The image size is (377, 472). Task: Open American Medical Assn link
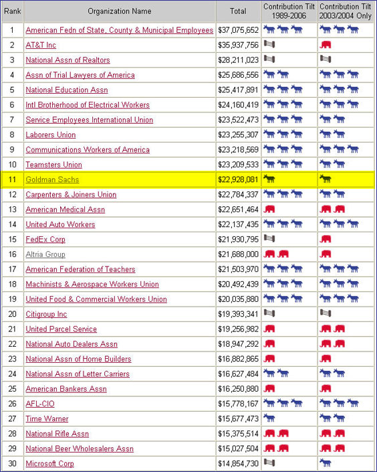coord(66,210)
